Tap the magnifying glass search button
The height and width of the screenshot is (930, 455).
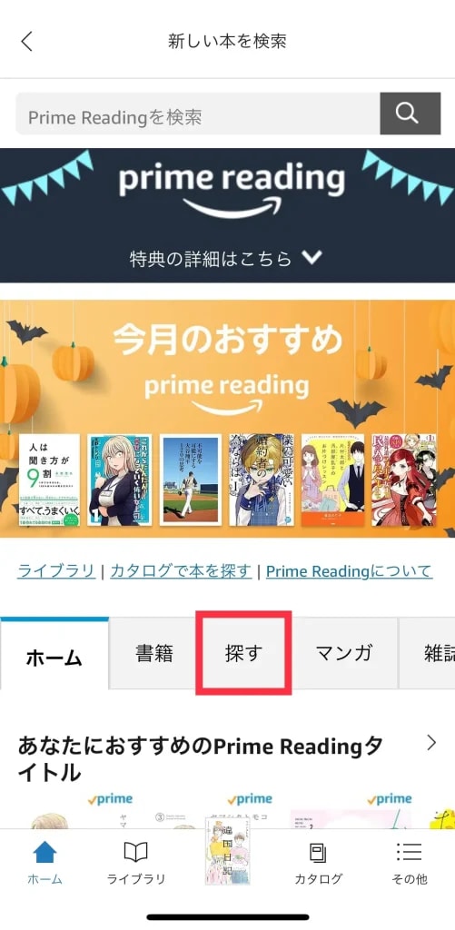click(x=410, y=114)
